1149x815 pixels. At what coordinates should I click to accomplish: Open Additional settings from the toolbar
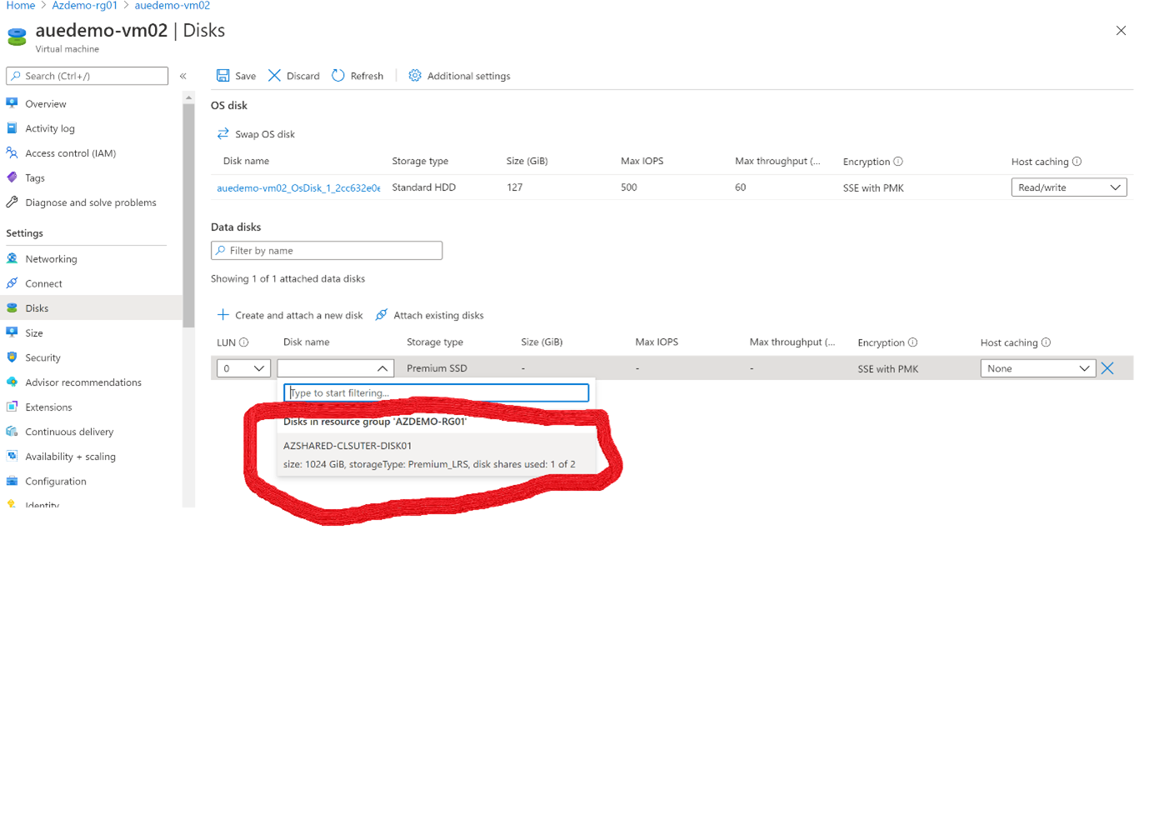pyautogui.click(x=459, y=76)
